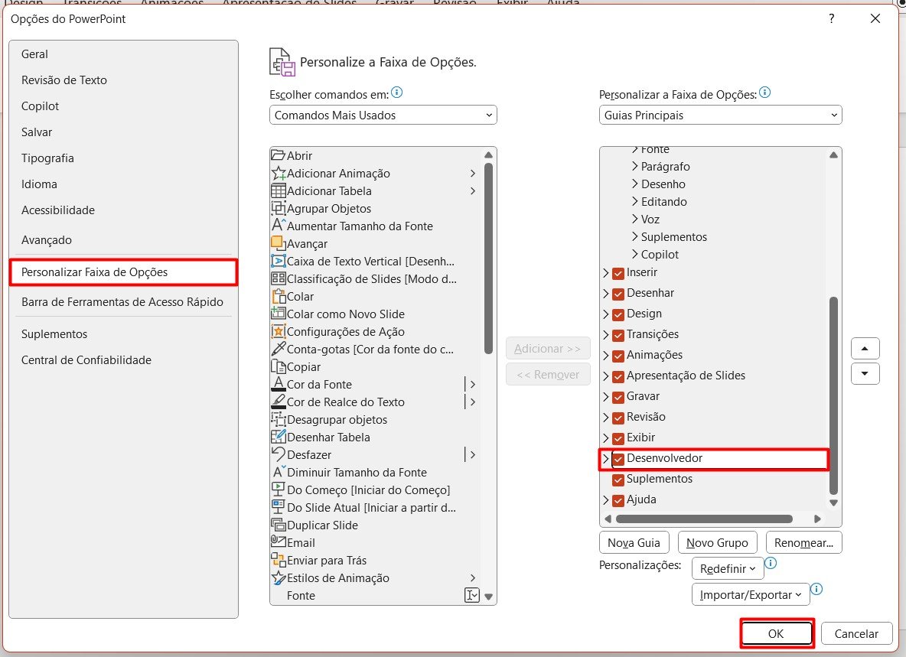The width and height of the screenshot is (906, 657).
Task: Click the Email command icon
Action: (x=278, y=543)
